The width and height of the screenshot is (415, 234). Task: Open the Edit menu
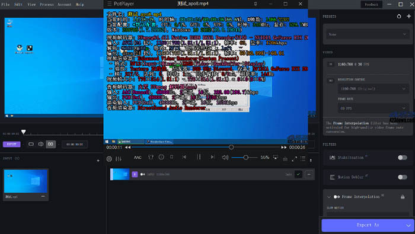(18, 4)
